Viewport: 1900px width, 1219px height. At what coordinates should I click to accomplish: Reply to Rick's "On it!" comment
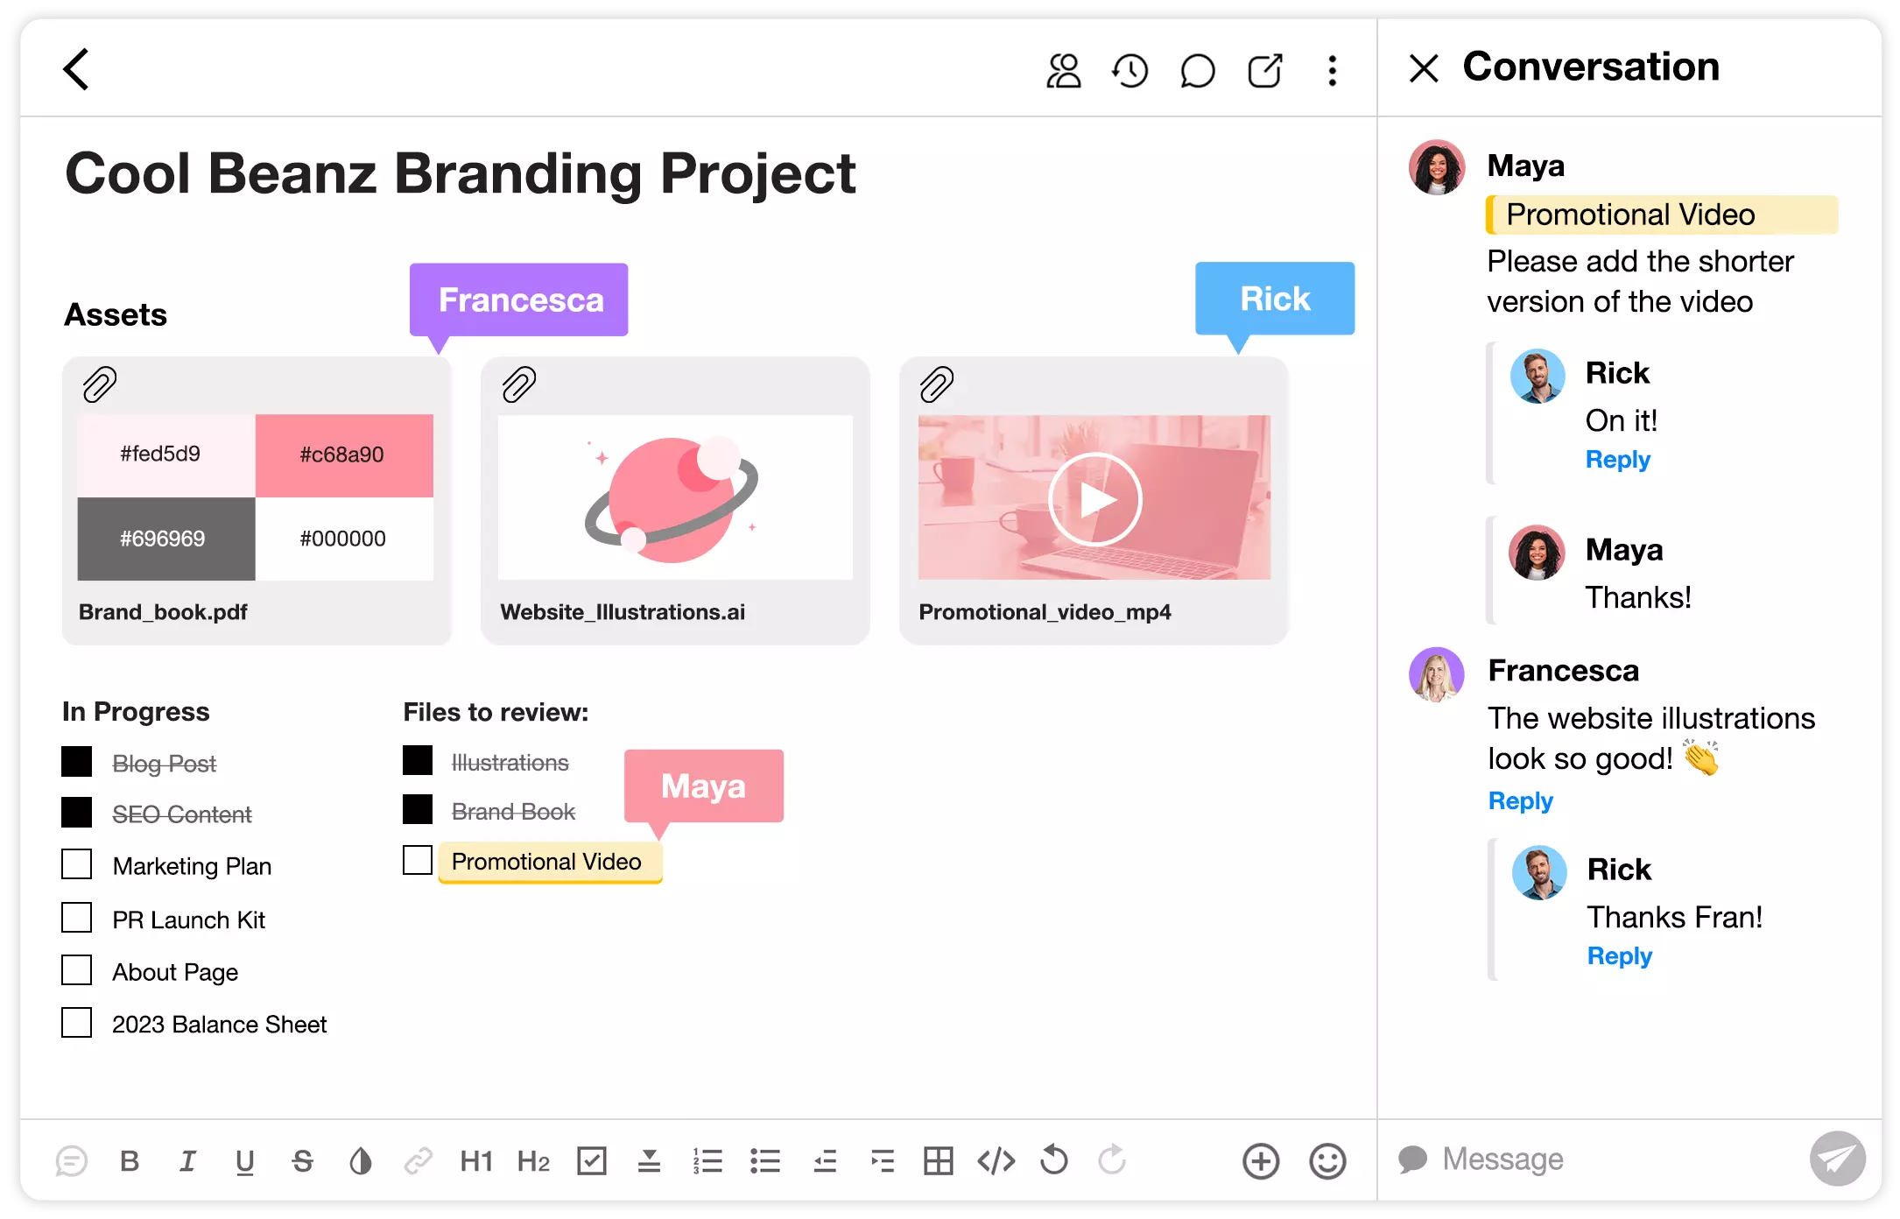coord(1617,460)
